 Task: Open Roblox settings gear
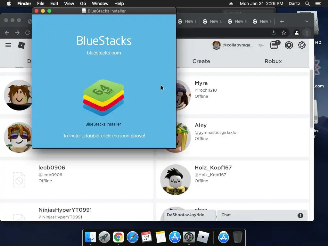click(x=302, y=45)
